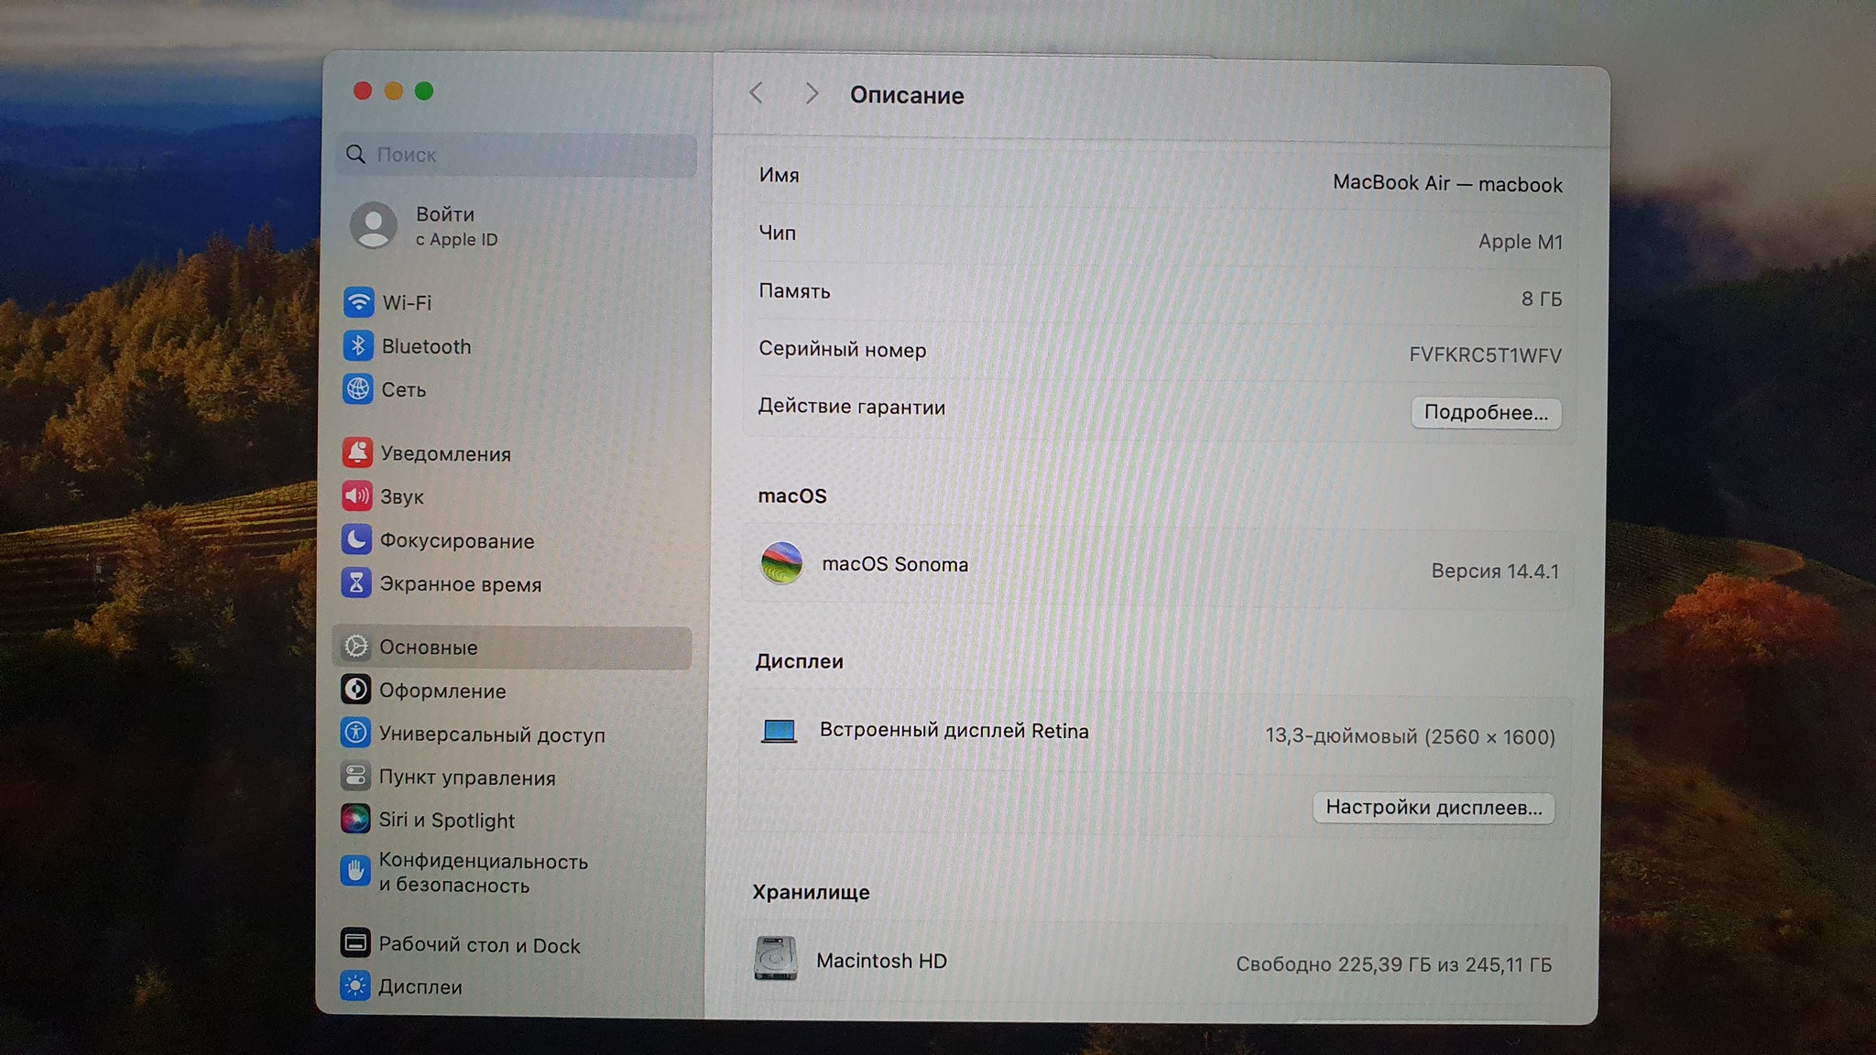Click the Поиск search field
This screenshot has height=1055, width=1876.
point(518,155)
